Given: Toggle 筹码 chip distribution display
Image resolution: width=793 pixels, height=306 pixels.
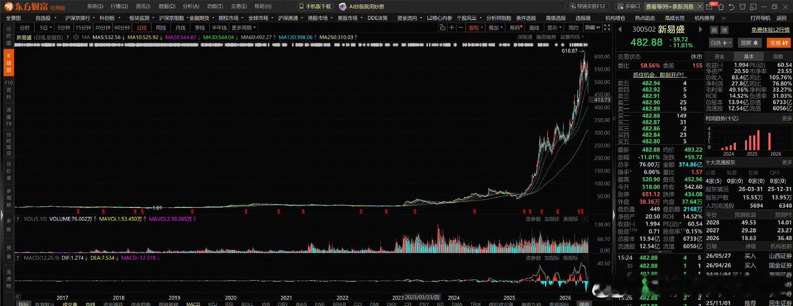Looking at the screenshot, I should [x=516, y=28].
